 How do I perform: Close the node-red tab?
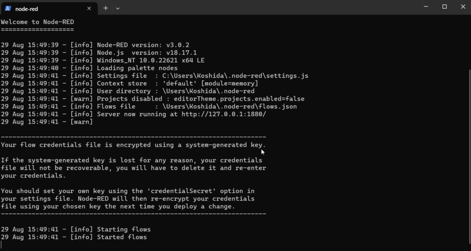point(89,8)
